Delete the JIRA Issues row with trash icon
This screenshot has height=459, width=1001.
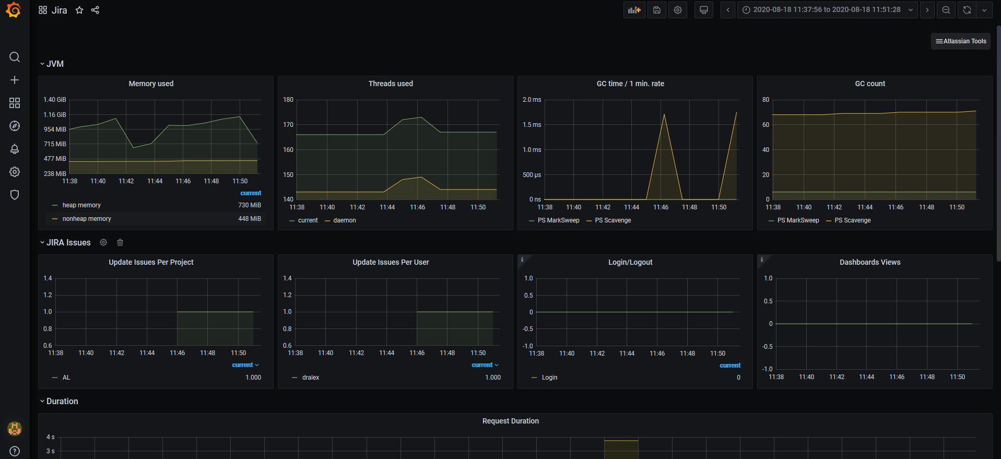pyautogui.click(x=120, y=242)
